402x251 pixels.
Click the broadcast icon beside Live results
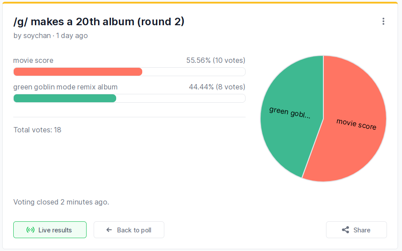(x=30, y=230)
